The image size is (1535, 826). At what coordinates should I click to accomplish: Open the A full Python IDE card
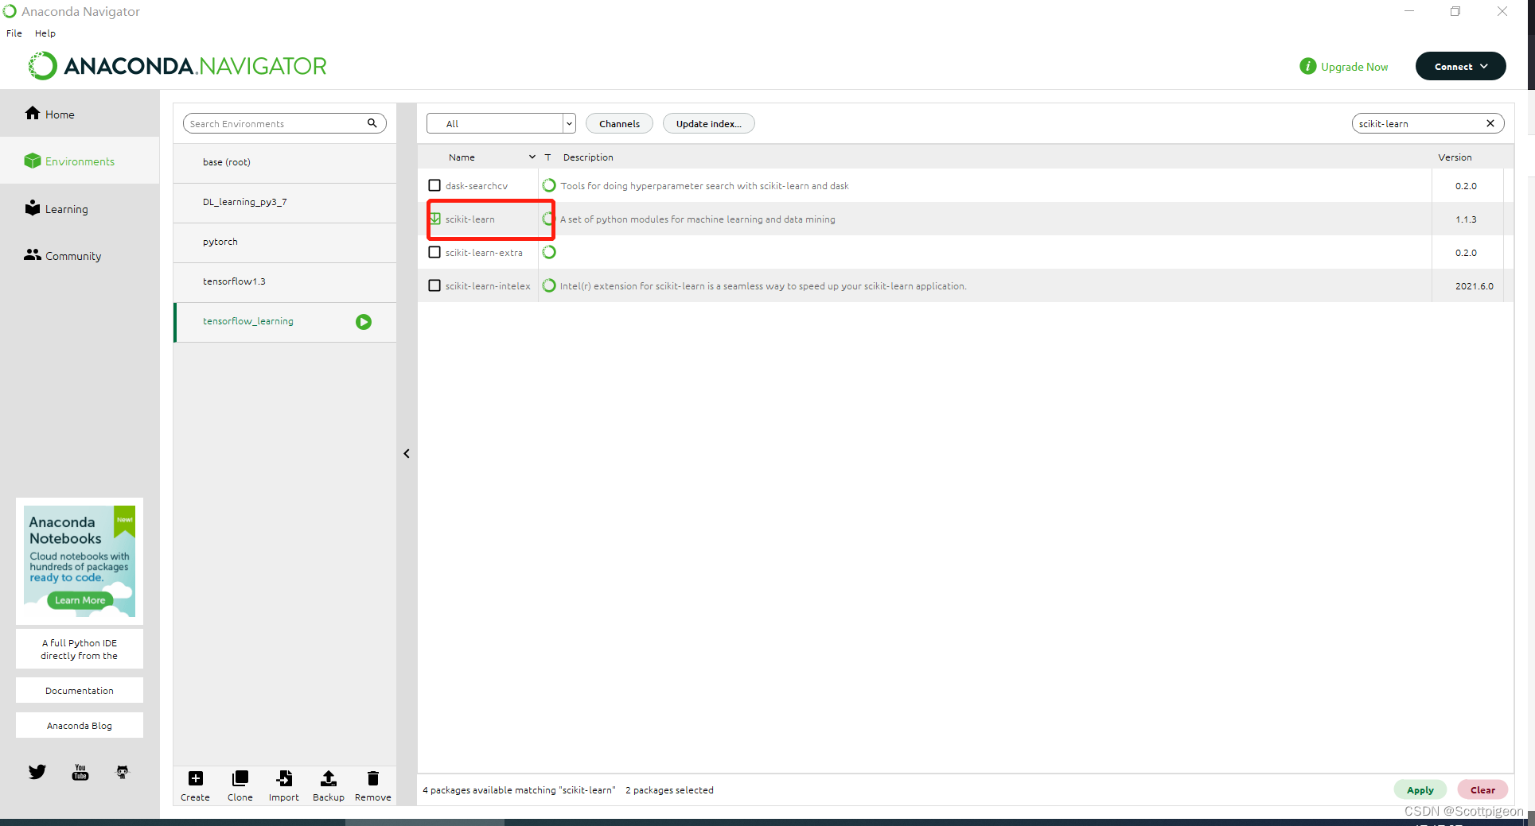pos(80,649)
